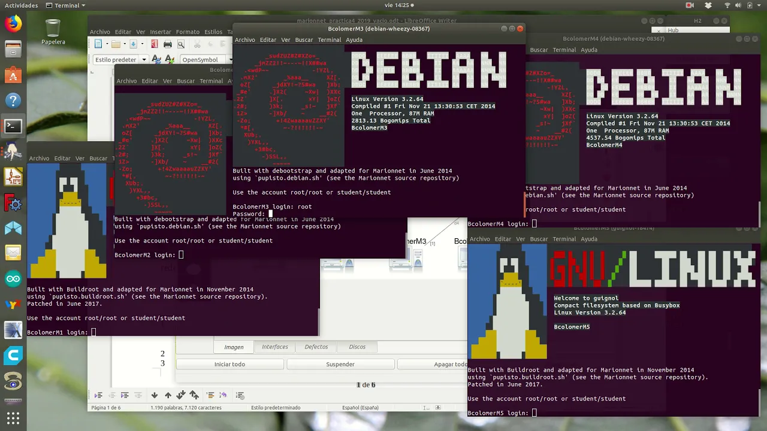767x431 pixels.
Task: Click Español (España) language in status bar
Action: pyautogui.click(x=360, y=408)
